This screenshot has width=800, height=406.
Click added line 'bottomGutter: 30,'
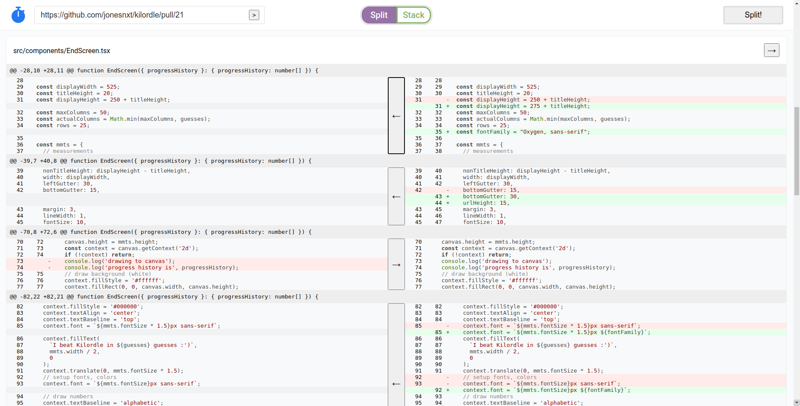click(596, 197)
